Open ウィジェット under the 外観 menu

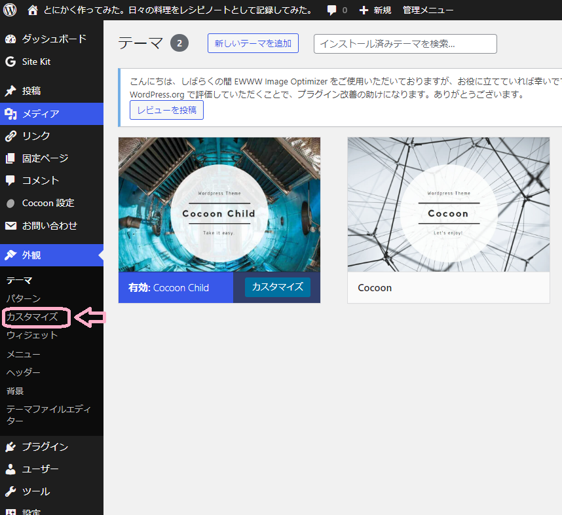click(x=32, y=335)
